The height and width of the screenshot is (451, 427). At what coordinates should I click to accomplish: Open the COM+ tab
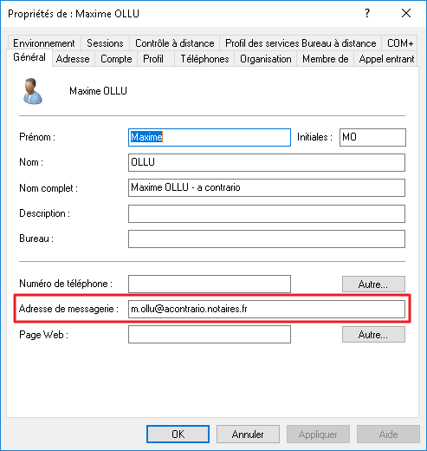tap(400, 43)
